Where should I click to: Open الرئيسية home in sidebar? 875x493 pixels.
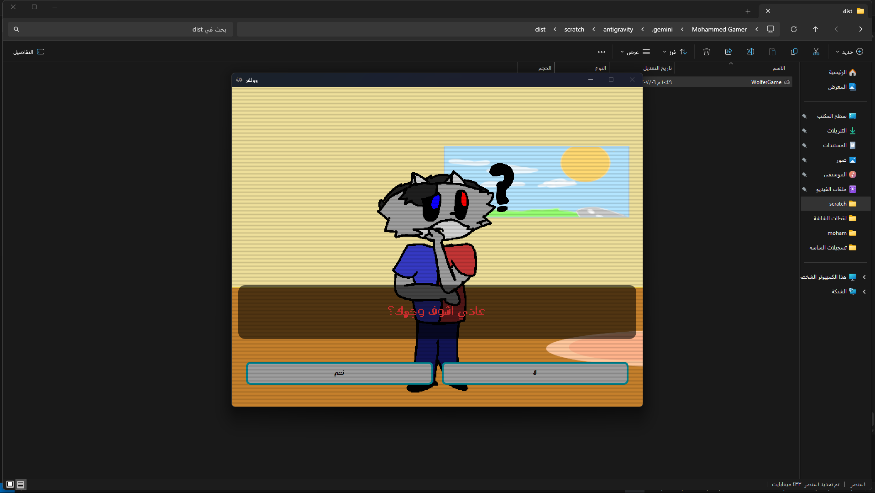tap(843, 72)
